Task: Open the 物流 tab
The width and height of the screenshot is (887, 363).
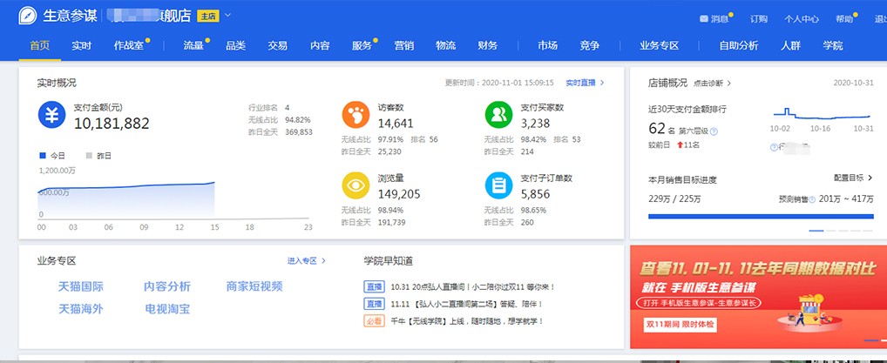Action: point(446,46)
